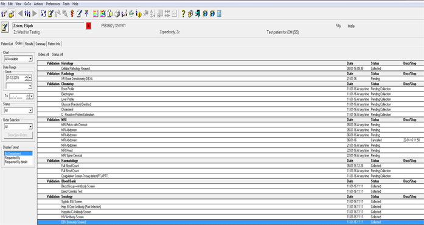This screenshot has height=225, width=424.
Task: Select the 'MRI Pelvis with Contrast' order
Action: (x=231, y=125)
